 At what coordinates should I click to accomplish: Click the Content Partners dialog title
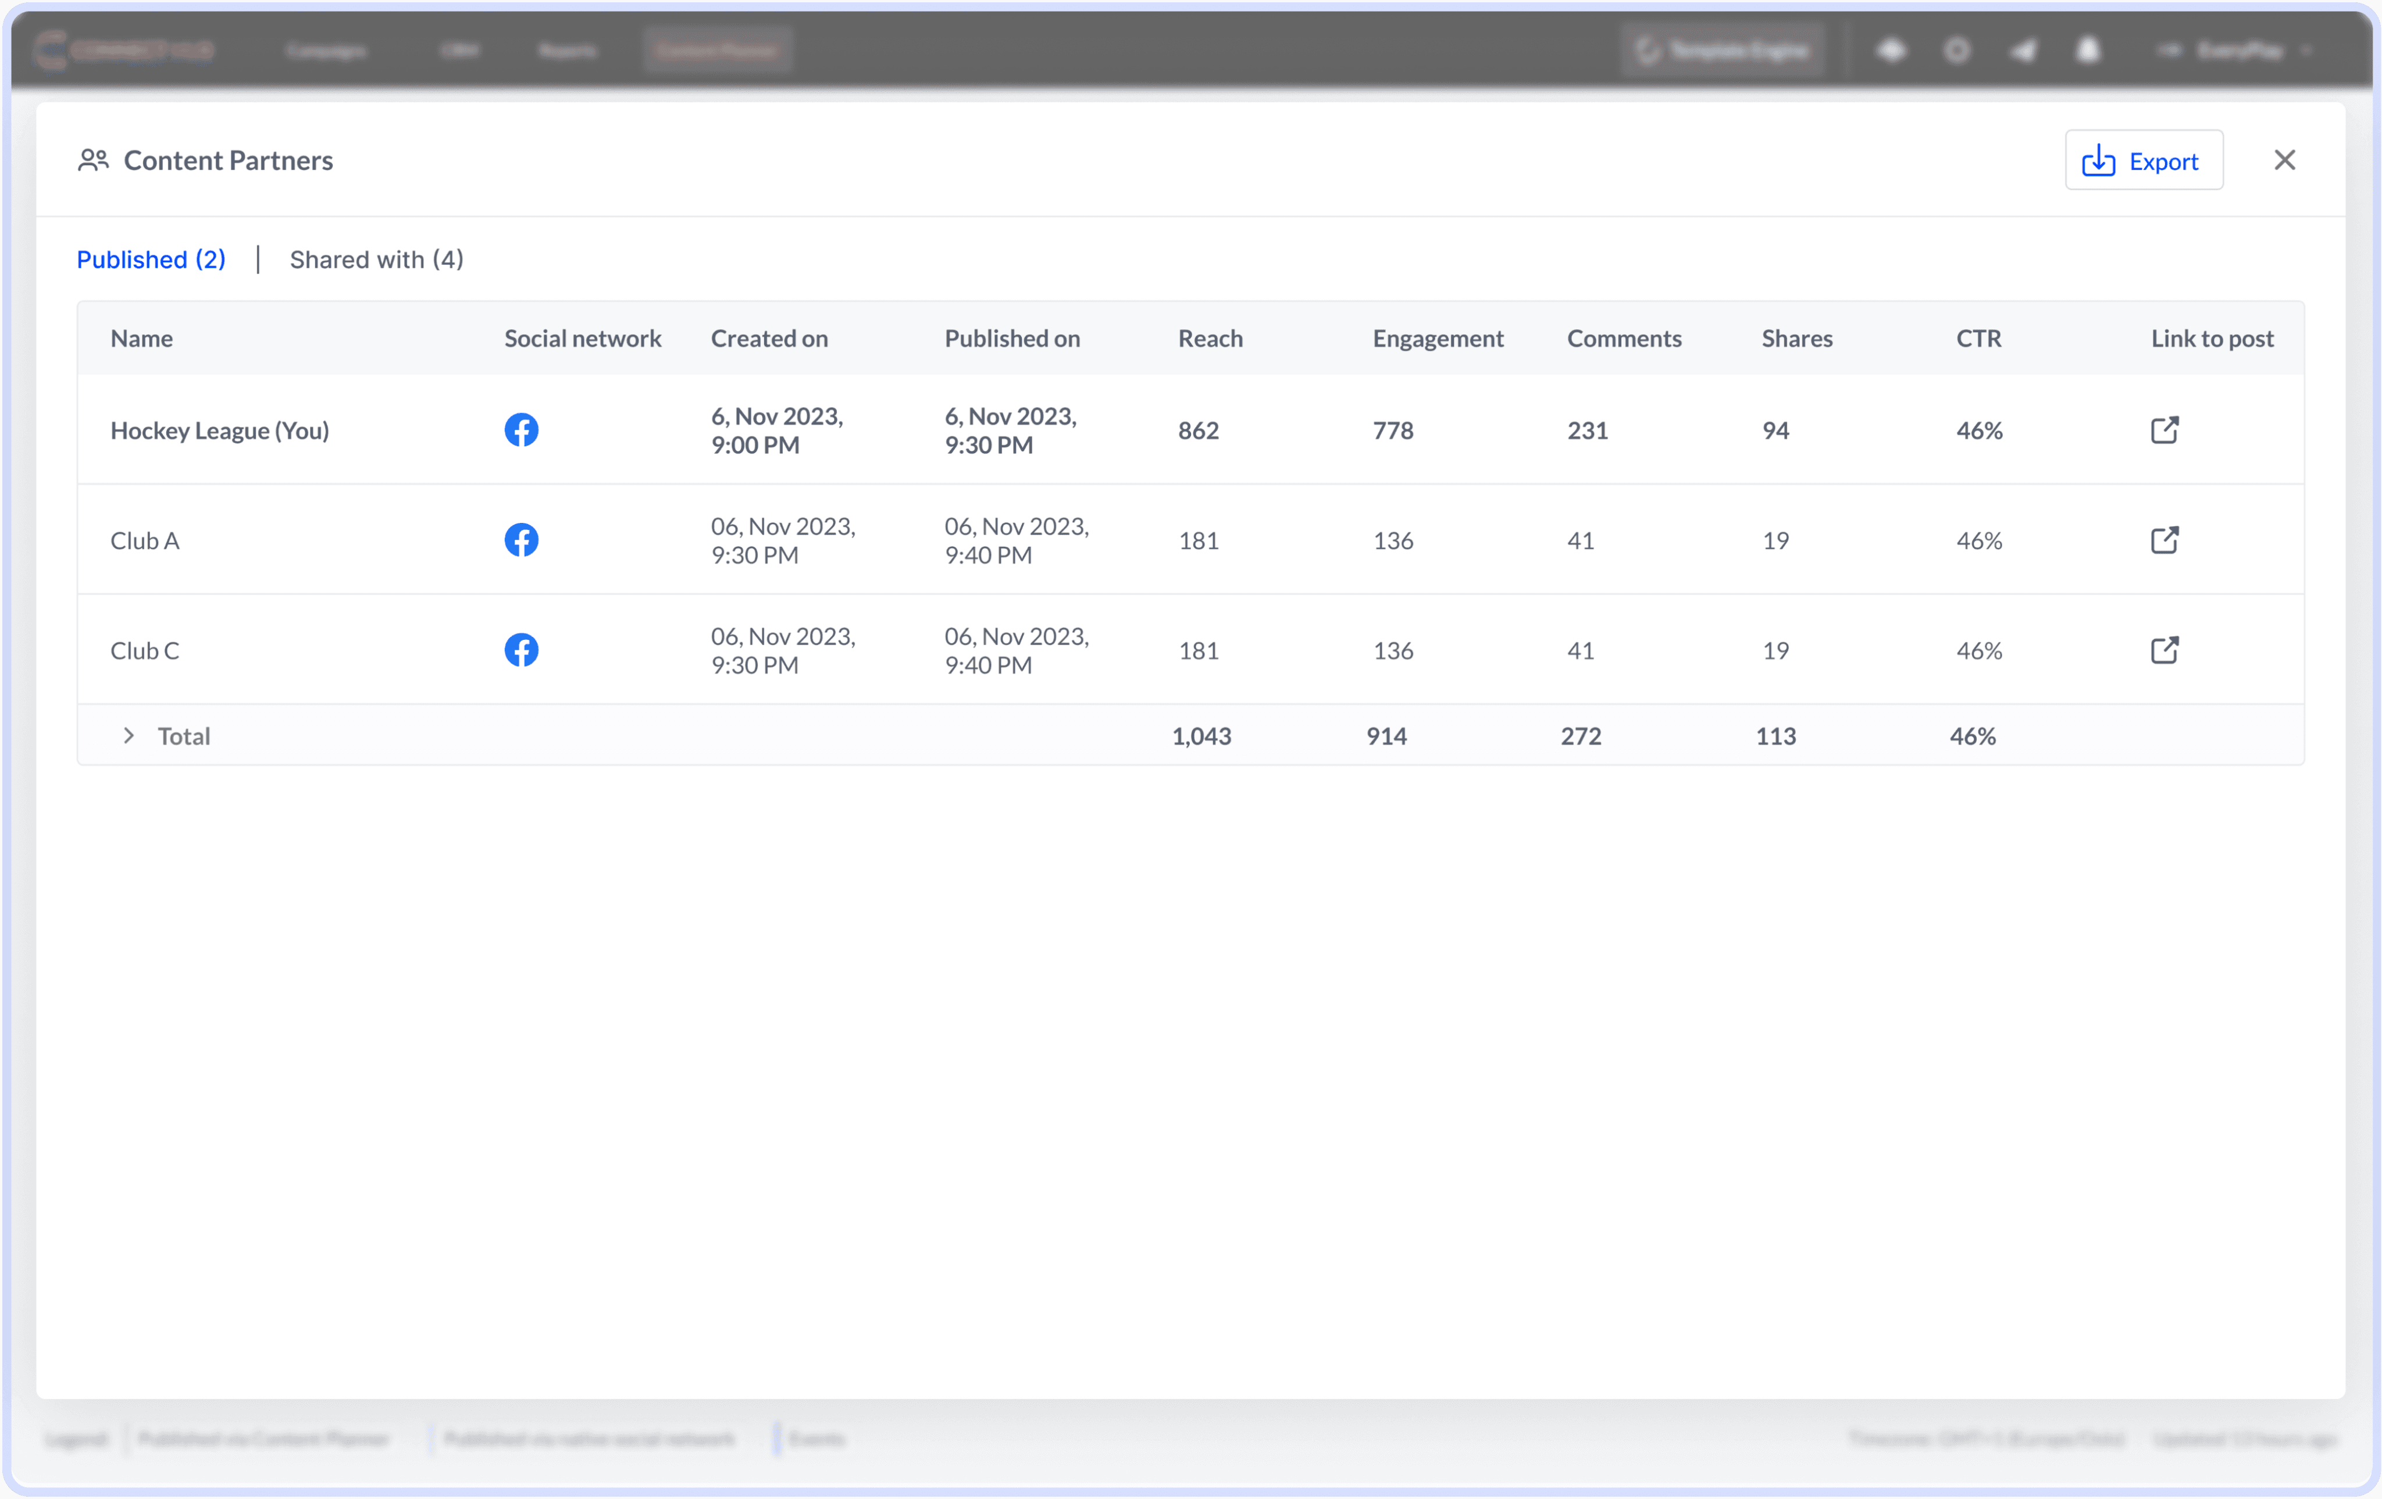(229, 161)
